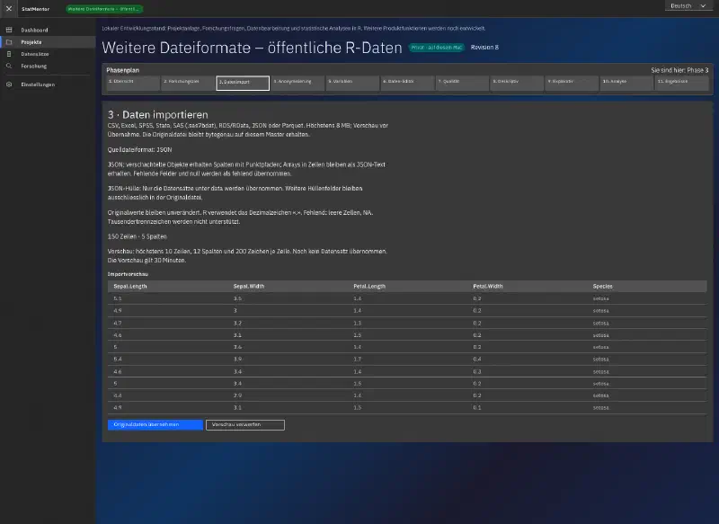This screenshot has height=524, width=719.
Task: Click the cell with value 4.7
Action: (x=118, y=324)
